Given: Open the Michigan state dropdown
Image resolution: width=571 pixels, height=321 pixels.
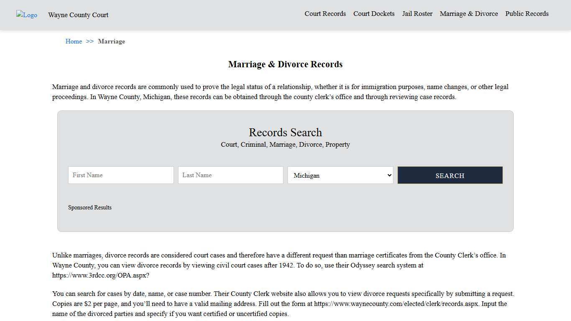Looking at the screenshot, I should [340, 175].
